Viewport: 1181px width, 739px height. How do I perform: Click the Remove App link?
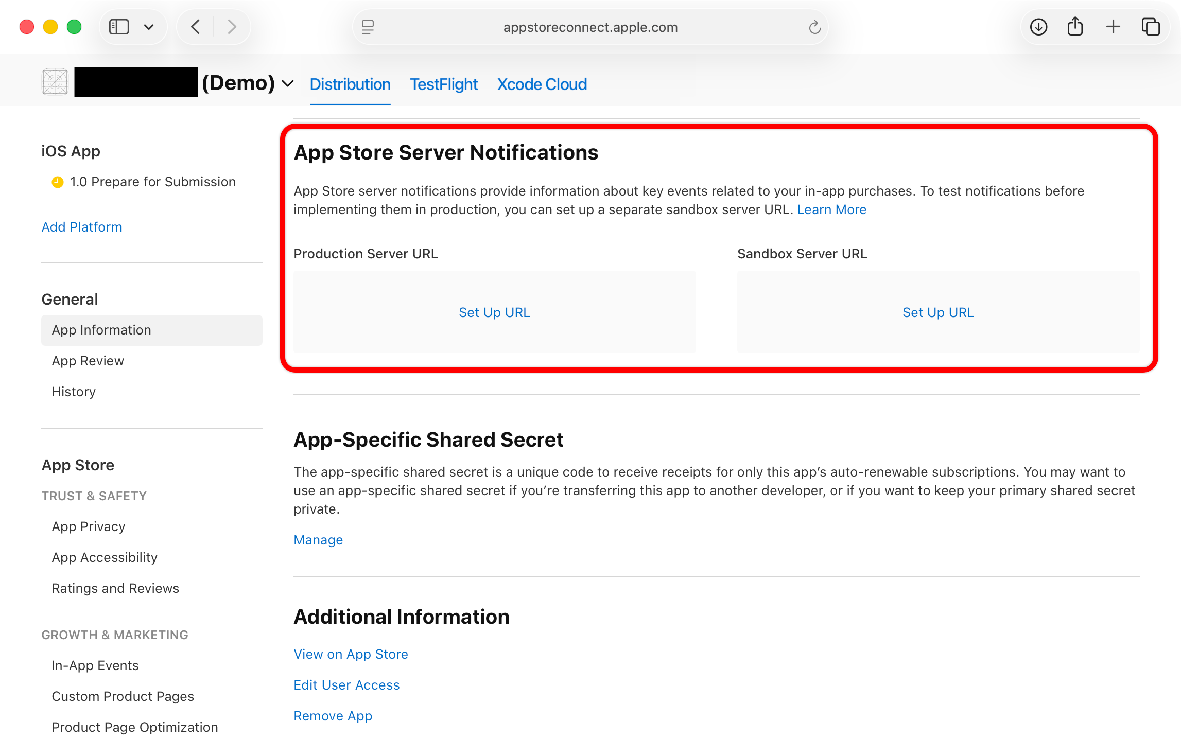coord(333,716)
